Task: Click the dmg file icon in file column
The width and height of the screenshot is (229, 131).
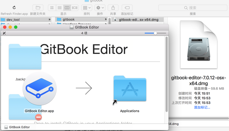Action: point(115,20)
